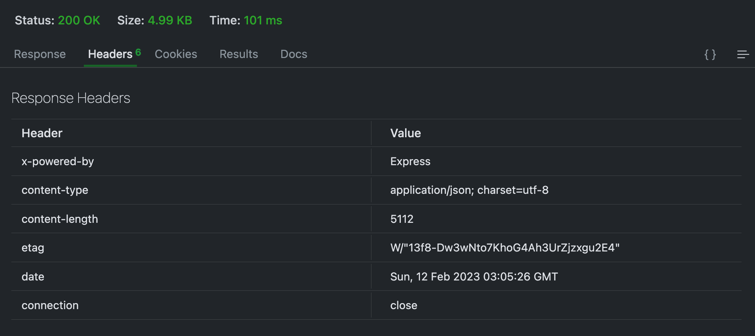755x336 pixels.
Task: Click the green headers count badge 6
Action: click(x=138, y=52)
